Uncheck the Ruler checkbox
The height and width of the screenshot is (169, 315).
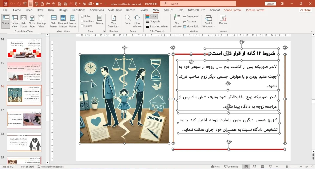pyautogui.click(x=82, y=16)
